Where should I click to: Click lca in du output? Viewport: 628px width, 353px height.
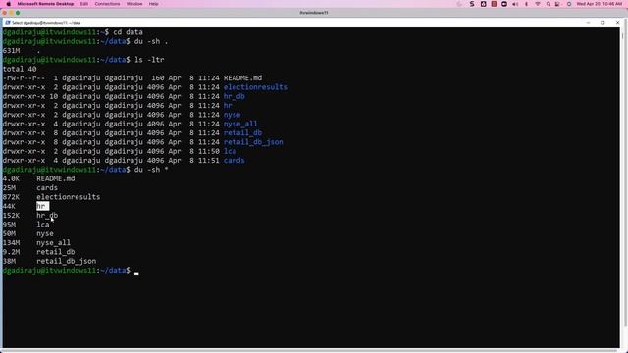[43, 225]
